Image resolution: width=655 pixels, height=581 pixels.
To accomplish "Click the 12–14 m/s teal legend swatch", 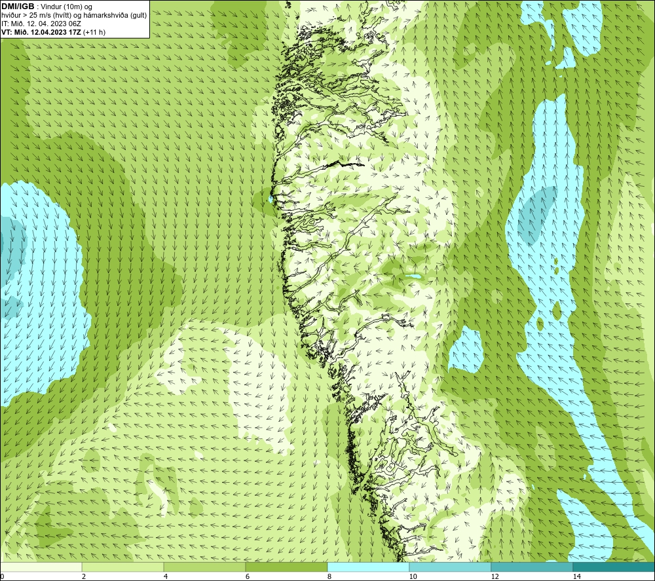I will coord(532,567).
